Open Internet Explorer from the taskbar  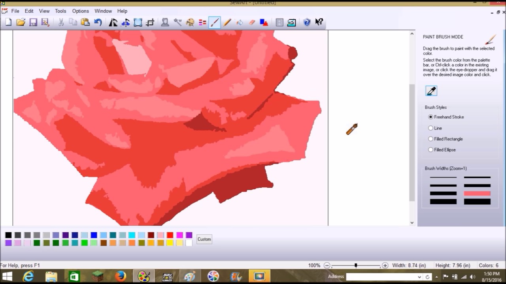(x=28, y=277)
